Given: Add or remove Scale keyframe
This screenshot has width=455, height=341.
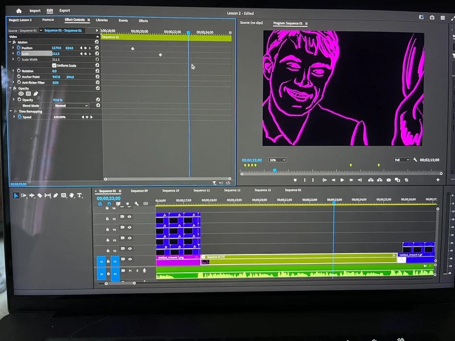Looking at the screenshot, I should (x=86, y=54).
